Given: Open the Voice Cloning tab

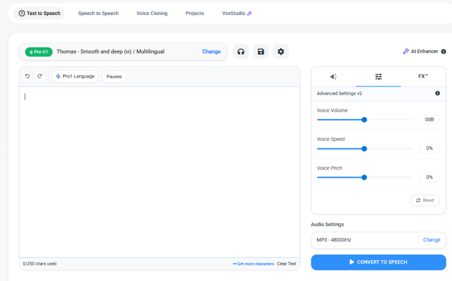Looking at the screenshot, I should point(152,13).
